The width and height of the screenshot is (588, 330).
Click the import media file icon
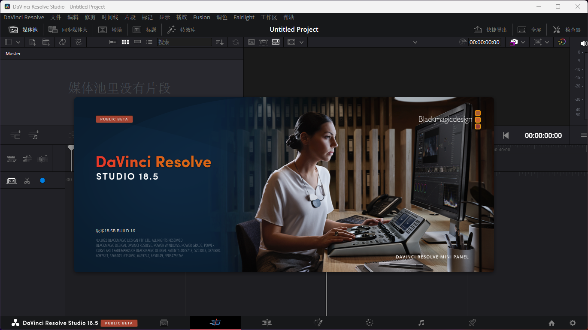(x=33, y=42)
